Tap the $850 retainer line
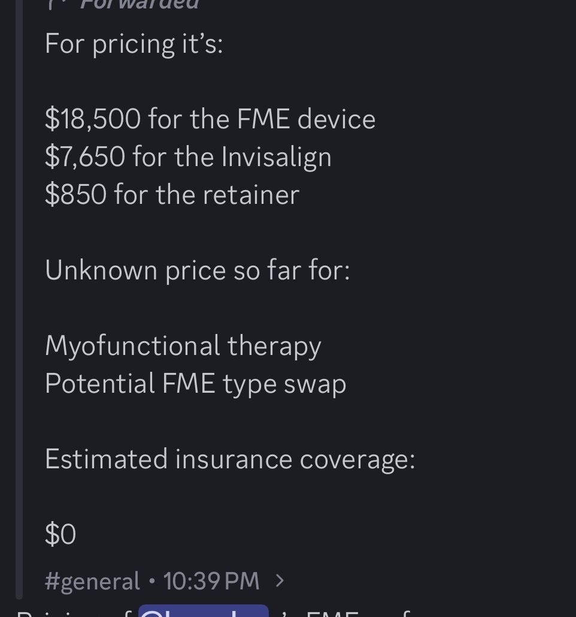The width and height of the screenshot is (576, 617). [x=171, y=194]
